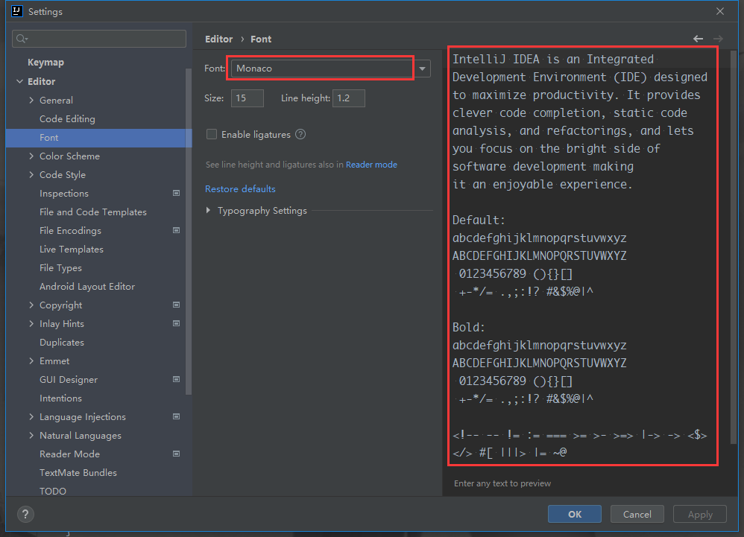Click the forward navigation arrow icon

click(x=718, y=39)
